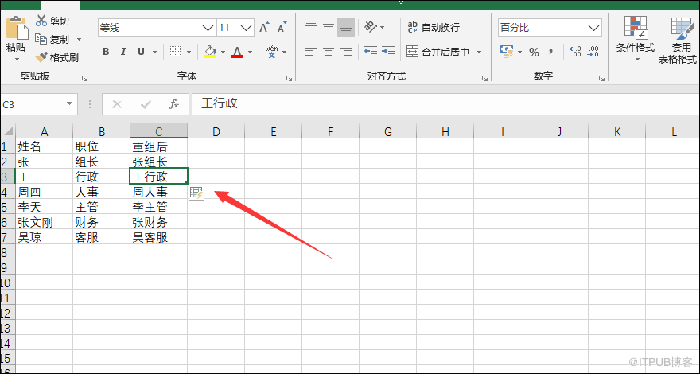Click Enter checkmark in formula bar

point(146,104)
